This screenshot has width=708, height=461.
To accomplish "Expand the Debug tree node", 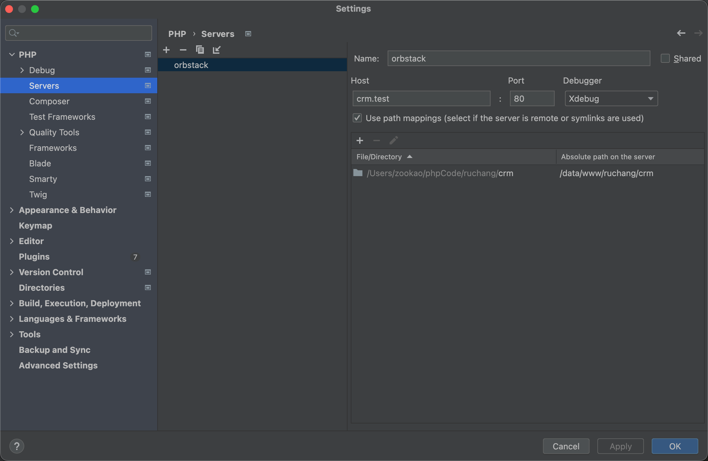I will [22, 70].
